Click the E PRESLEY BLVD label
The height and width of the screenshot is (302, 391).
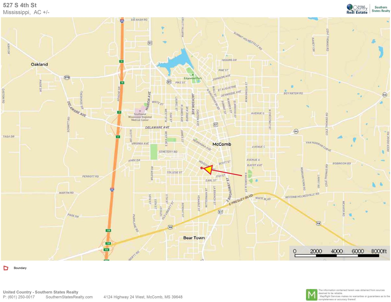(241, 200)
